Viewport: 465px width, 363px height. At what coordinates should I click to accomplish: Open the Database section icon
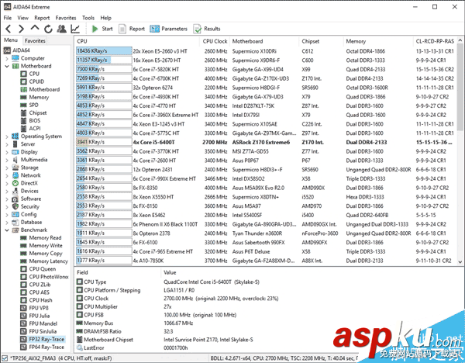tap(15, 223)
